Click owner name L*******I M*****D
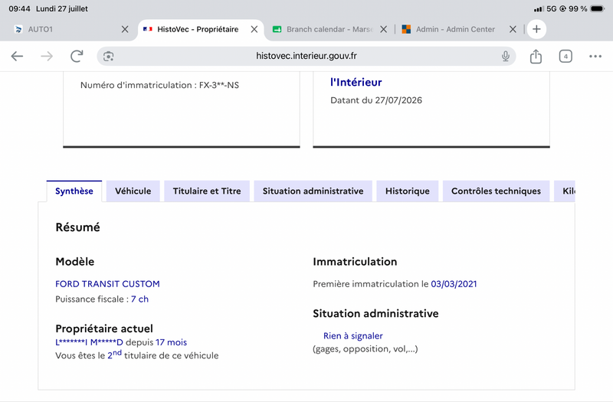Image resolution: width=613 pixels, height=402 pixels. click(89, 342)
